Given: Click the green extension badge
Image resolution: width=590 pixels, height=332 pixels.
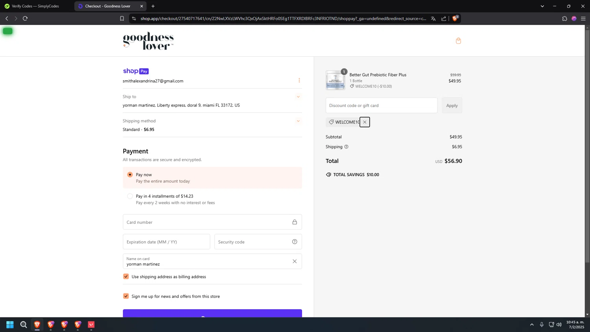Looking at the screenshot, I should pyautogui.click(x=7, y=31).
